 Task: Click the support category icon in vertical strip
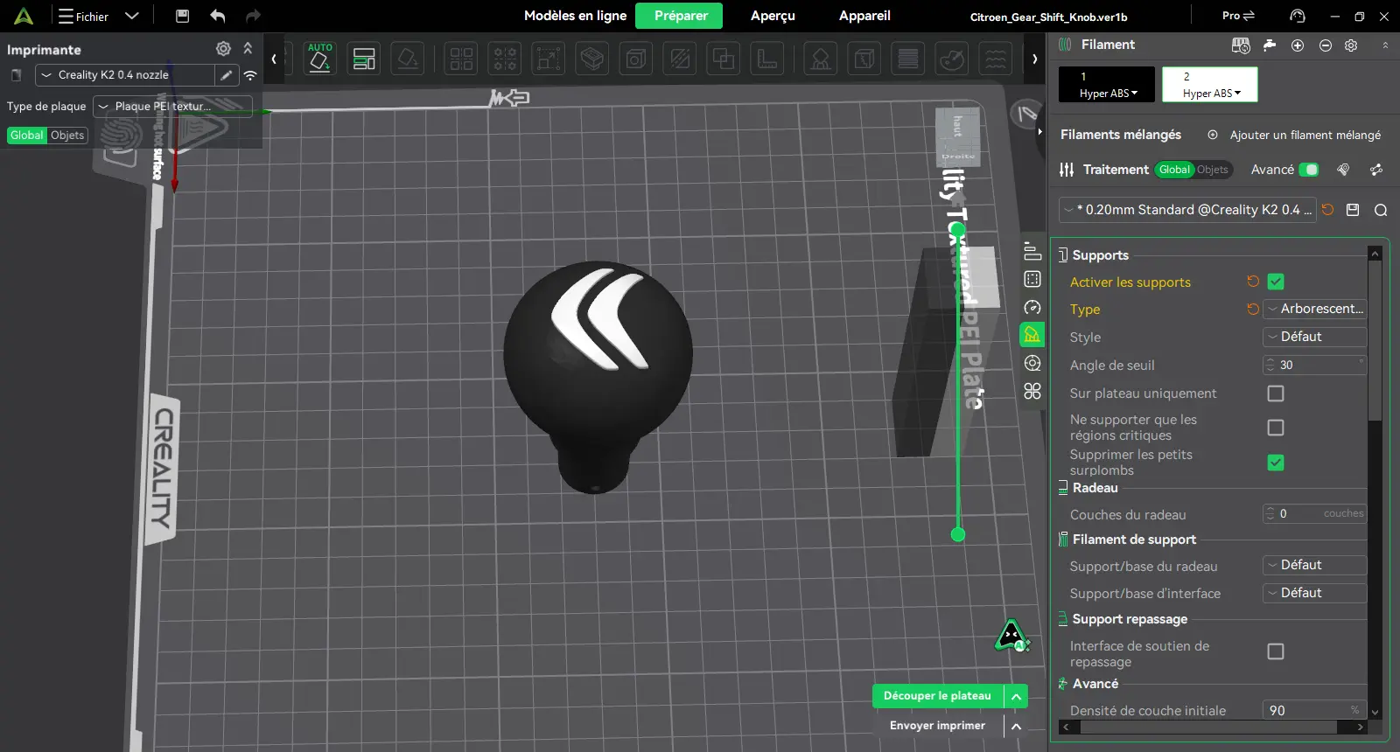pos(1032,335)
